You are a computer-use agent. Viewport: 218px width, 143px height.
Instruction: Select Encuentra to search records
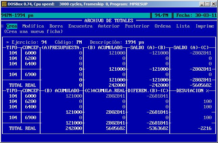tap(80, 26)
